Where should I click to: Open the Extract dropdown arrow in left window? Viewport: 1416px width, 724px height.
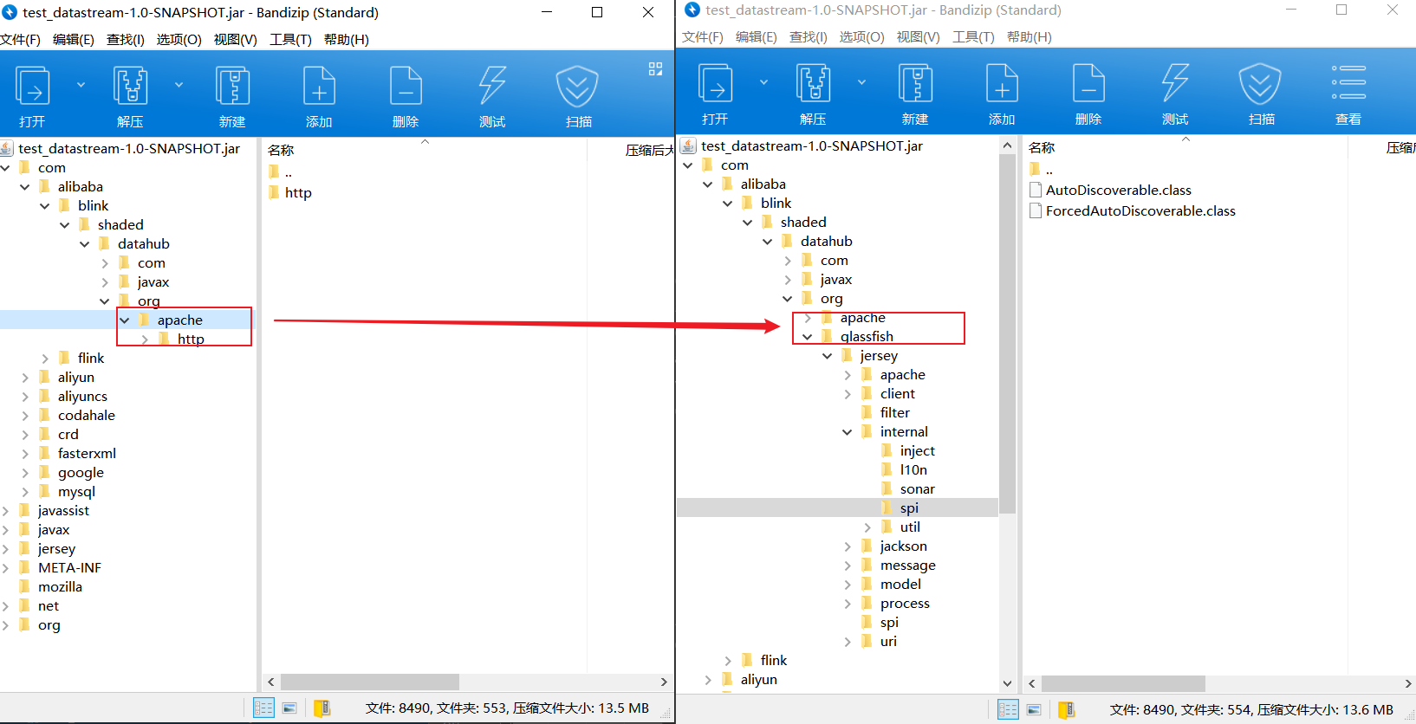tap(179, 85)
